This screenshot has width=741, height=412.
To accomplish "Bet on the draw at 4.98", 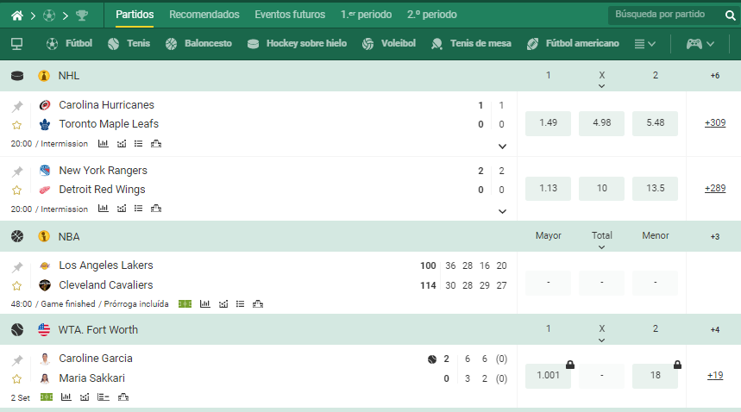I will point(601,123).
